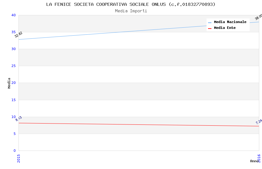262x169 pixels.
Task: Click the red Media Ente trend line
Action: [139, 124]
